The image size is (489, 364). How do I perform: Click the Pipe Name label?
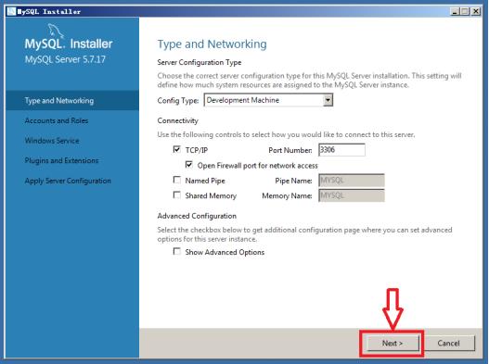[293, 181]
